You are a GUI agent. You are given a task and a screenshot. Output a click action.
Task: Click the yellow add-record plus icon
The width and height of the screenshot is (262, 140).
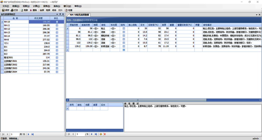pos(101,134)
